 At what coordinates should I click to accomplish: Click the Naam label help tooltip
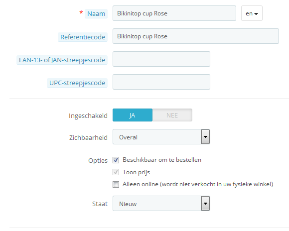[x=96, y=14]
